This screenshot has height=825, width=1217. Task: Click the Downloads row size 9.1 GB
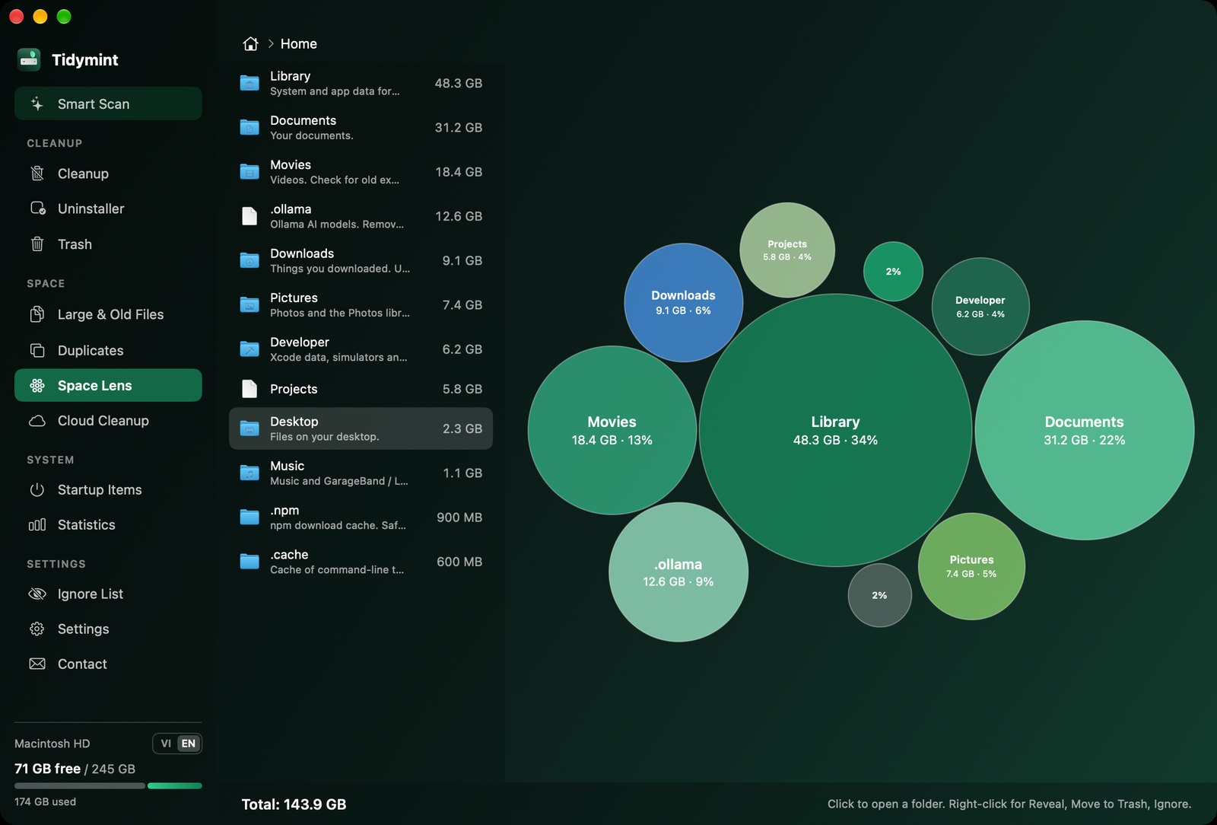point(462,260)
